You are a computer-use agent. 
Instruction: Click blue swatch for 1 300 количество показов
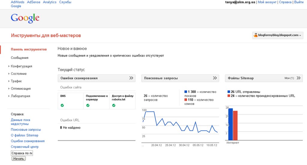point(186,91)
